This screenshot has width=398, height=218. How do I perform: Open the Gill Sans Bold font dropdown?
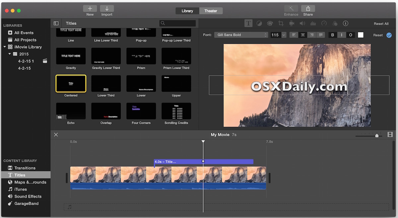(241, 35)
